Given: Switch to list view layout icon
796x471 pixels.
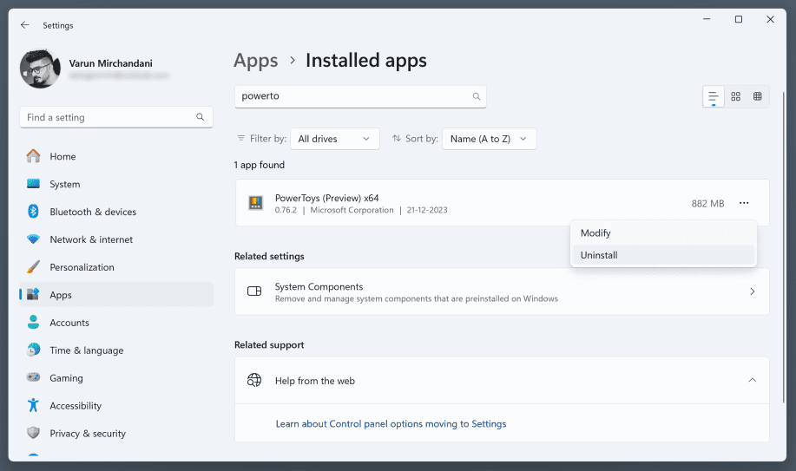Looking at the screenshot, I should (x=713, y=96).
